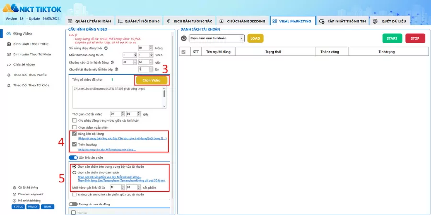Click the Đăng Video upload icon
431x215 pixels.
9,34
